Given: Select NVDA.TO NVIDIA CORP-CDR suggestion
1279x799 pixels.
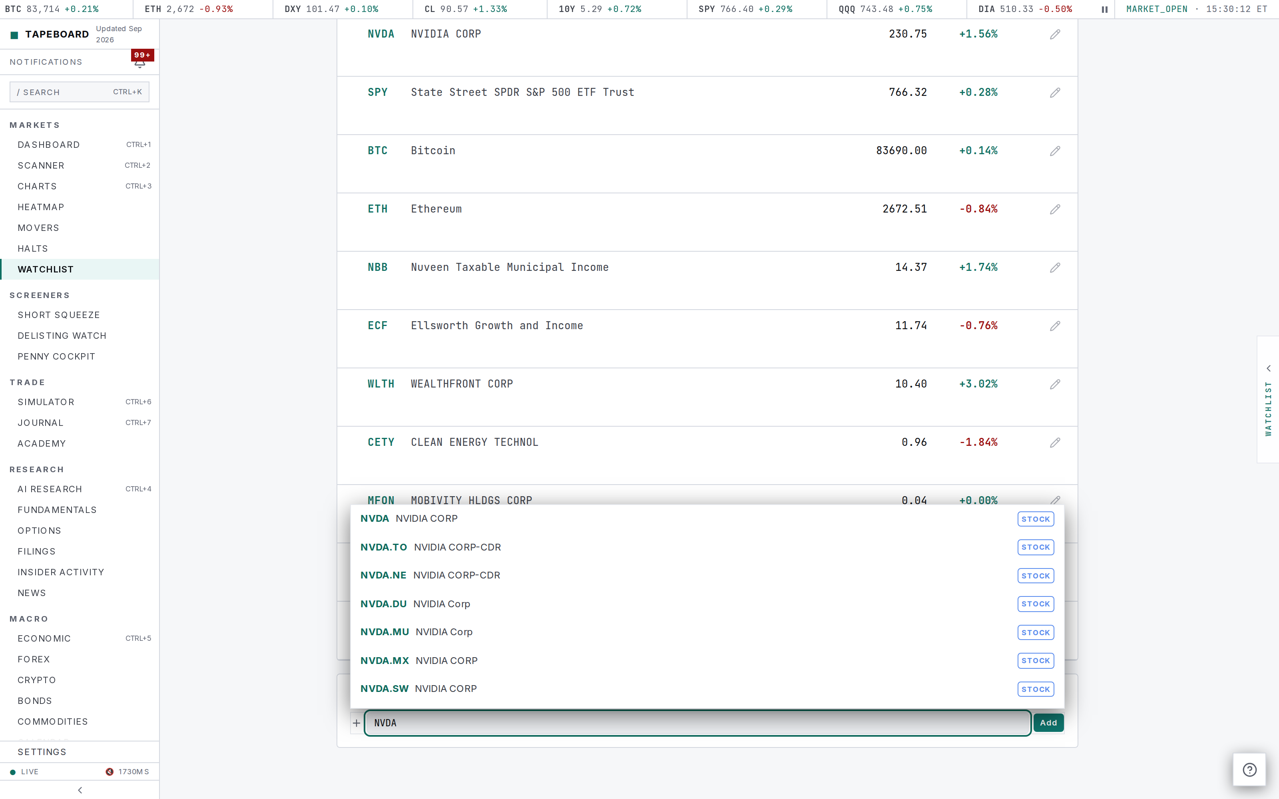Looking at the screenshot, I should (707, 547).
